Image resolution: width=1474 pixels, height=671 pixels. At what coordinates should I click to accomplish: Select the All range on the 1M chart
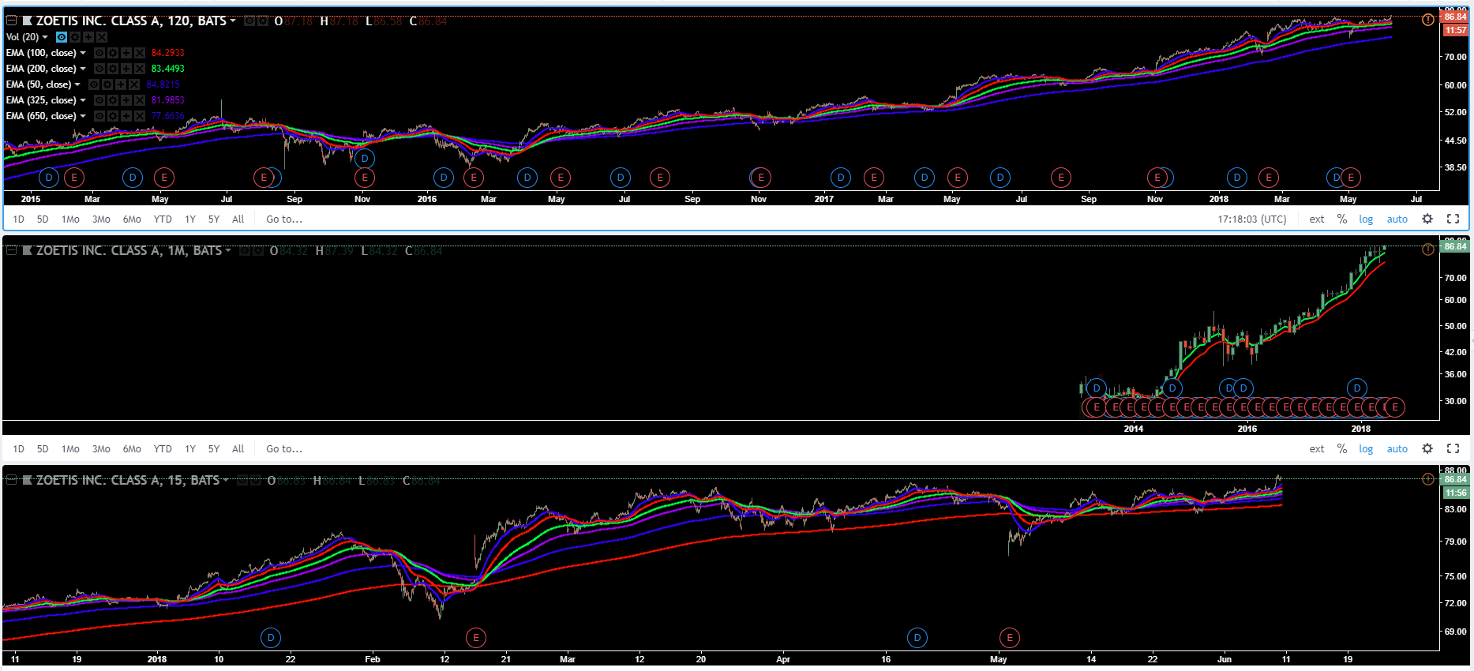point(238,449)
